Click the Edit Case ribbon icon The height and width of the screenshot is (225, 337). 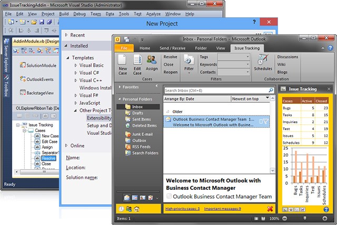pyautogui.click(x=137, y=60)
